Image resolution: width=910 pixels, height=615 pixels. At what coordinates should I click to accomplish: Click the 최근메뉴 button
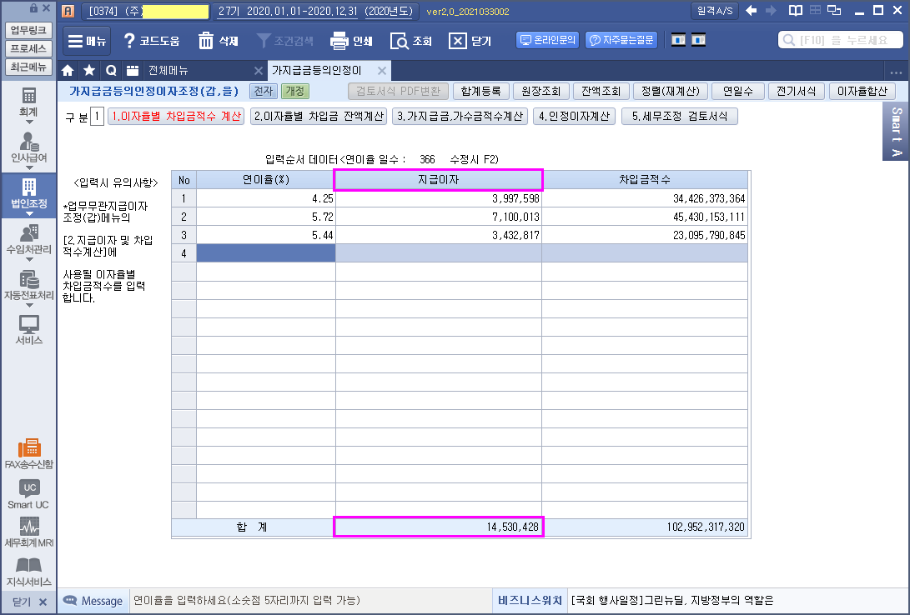click(28, 67)
